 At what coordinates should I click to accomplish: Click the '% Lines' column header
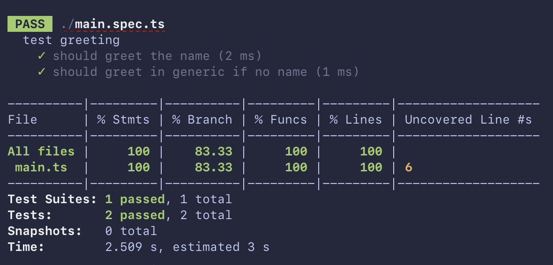[356, 119]
